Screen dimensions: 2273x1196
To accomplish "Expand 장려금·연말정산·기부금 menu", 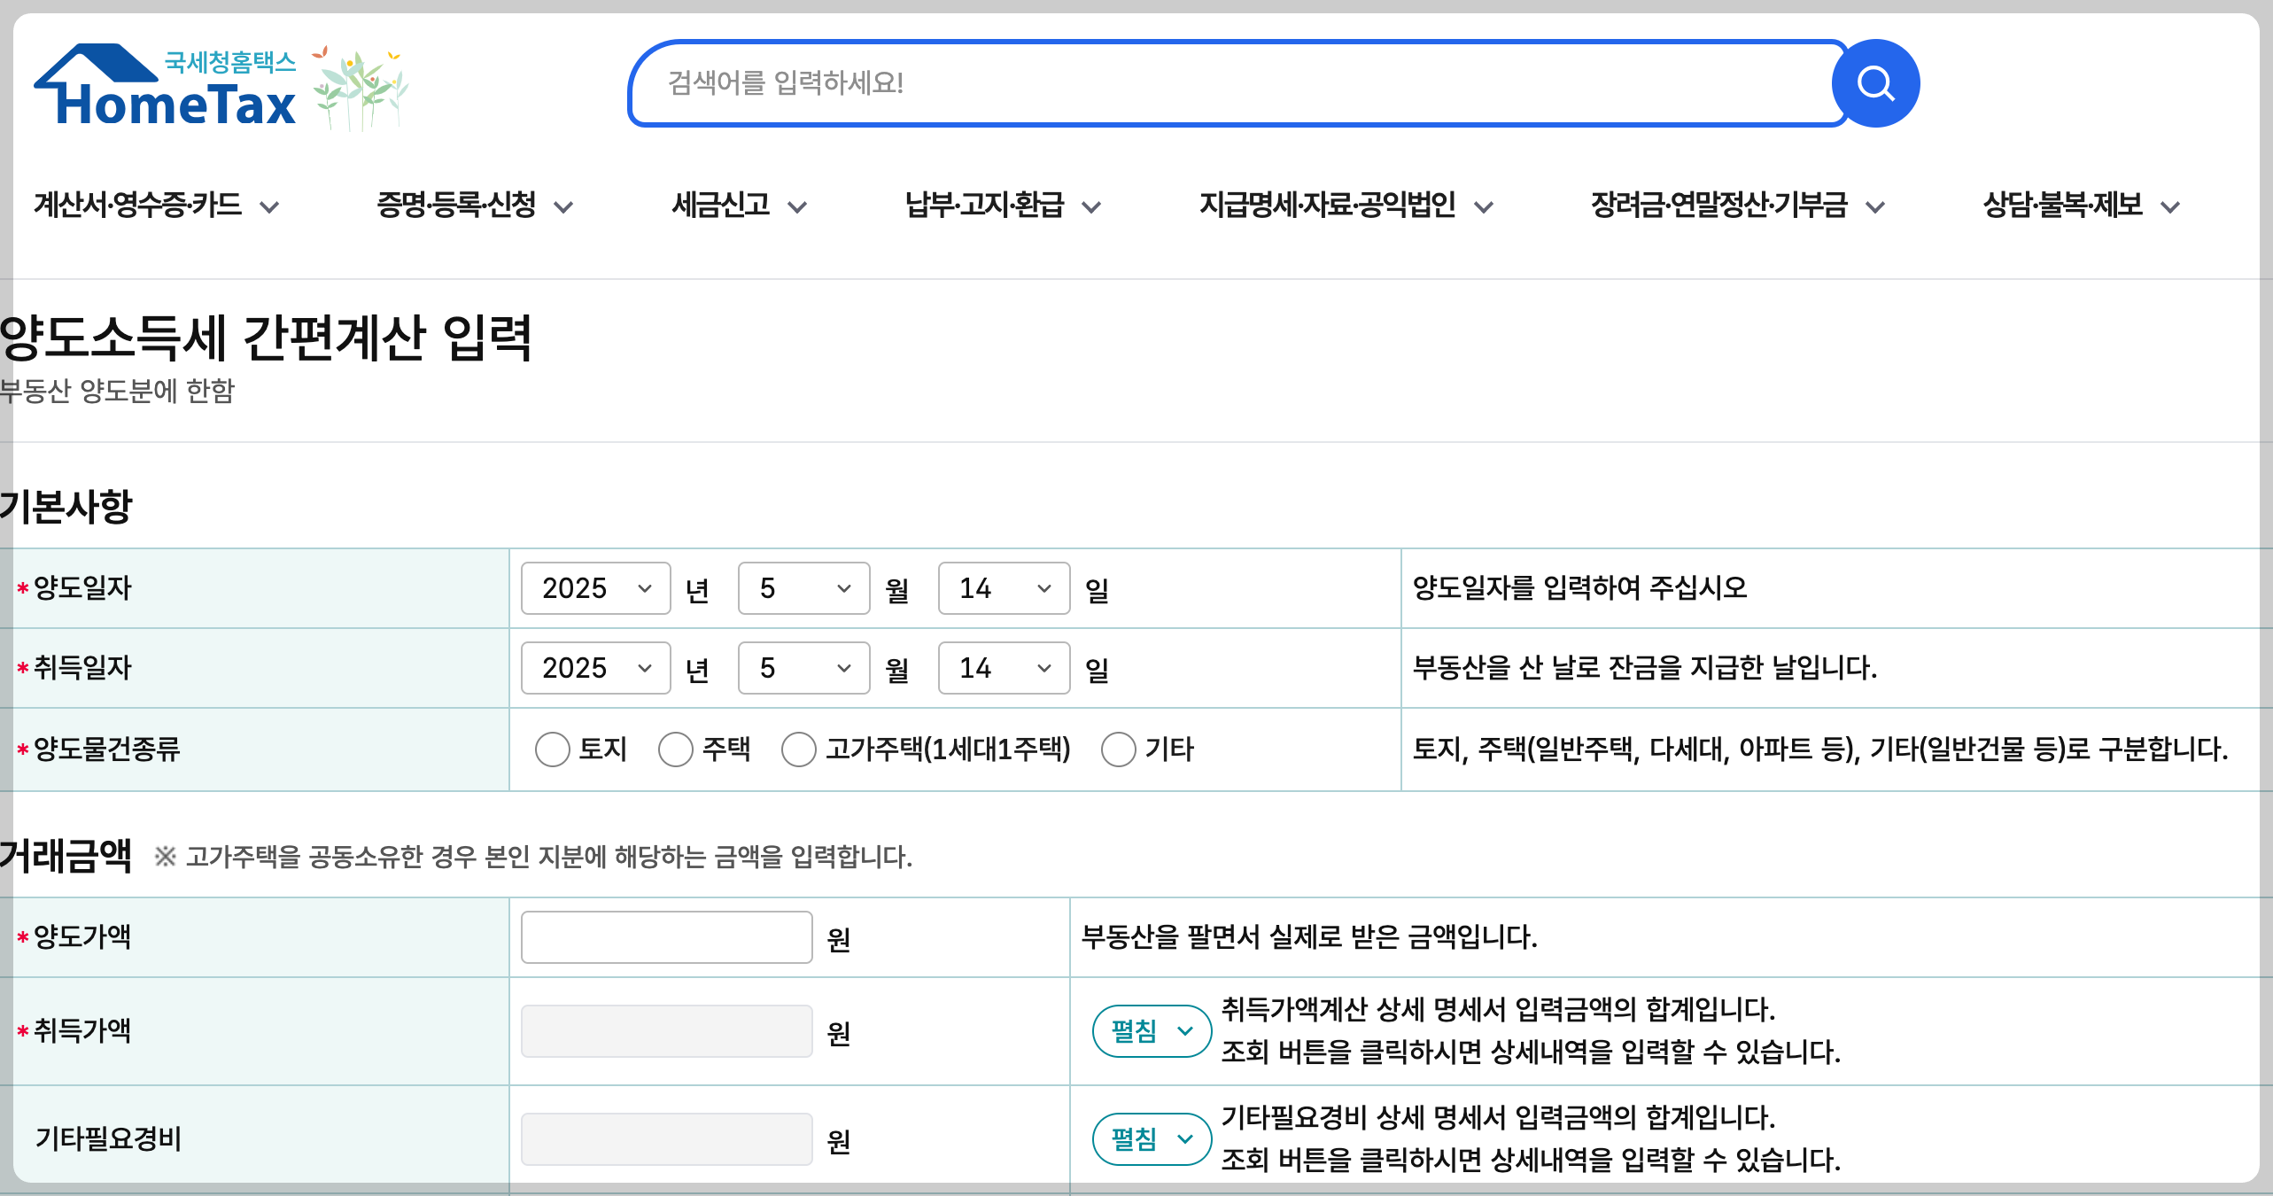I will 1737,206.
